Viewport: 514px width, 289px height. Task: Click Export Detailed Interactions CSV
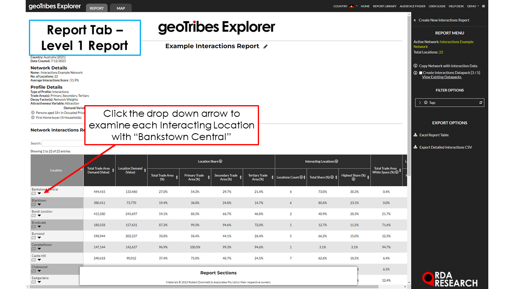(x=446, y=147)
